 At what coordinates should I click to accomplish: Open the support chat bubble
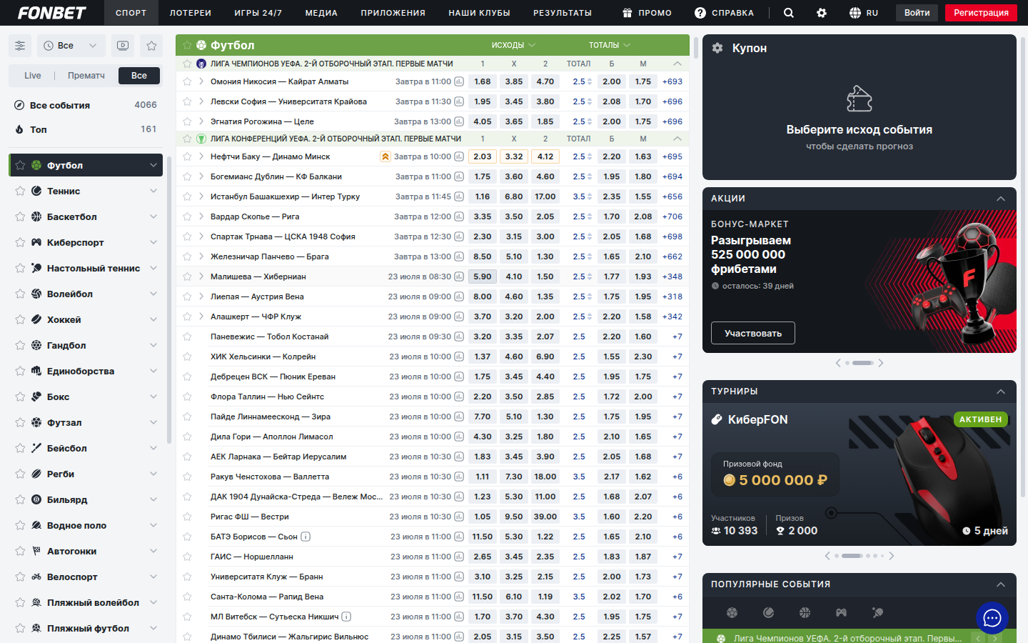992,618
